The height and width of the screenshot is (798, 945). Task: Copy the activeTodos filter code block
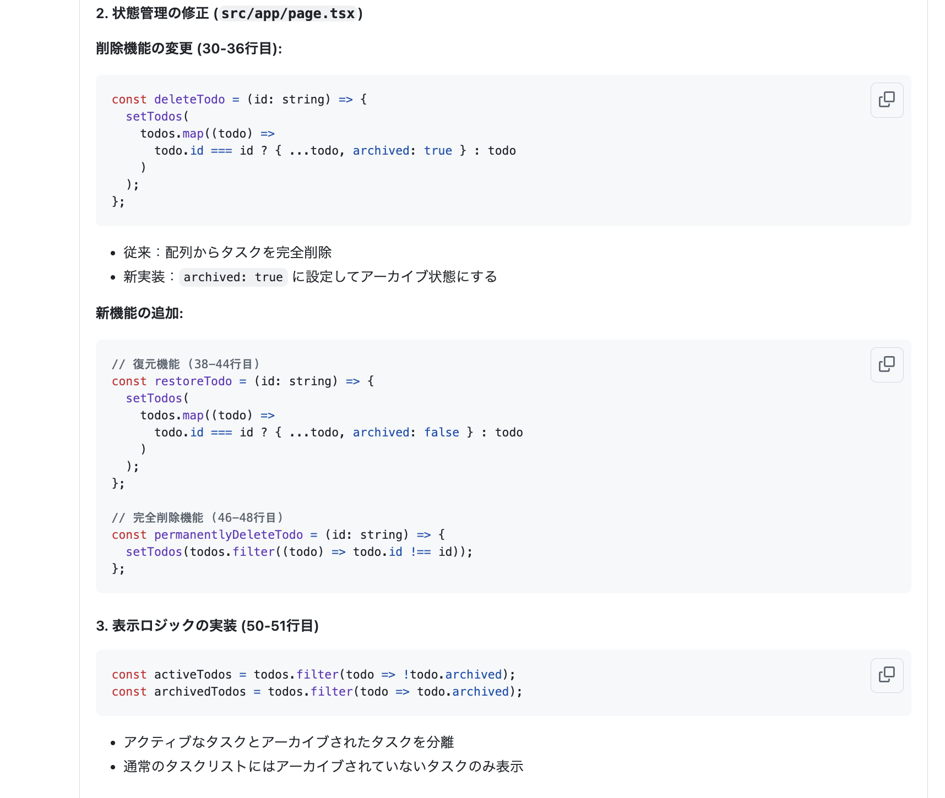(887, 675)
